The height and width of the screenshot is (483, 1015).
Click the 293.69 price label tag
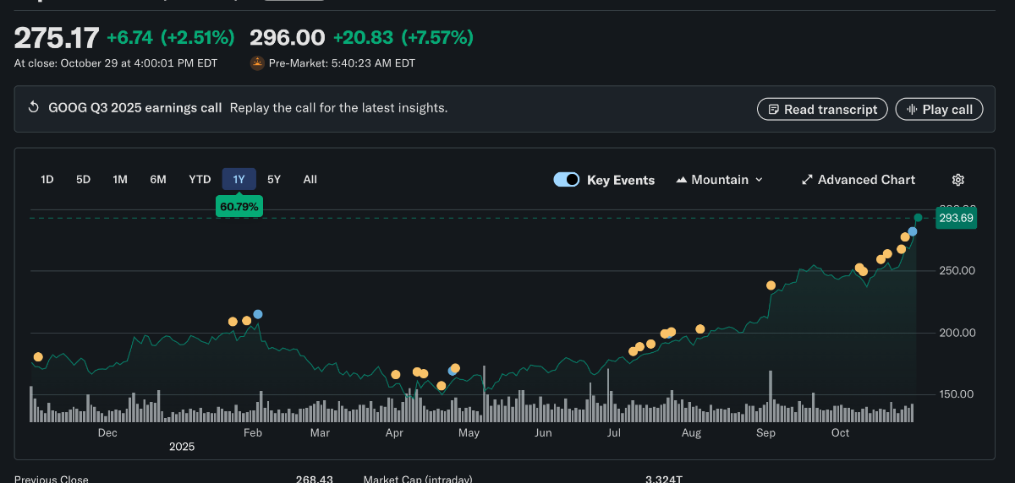point(956,218)
